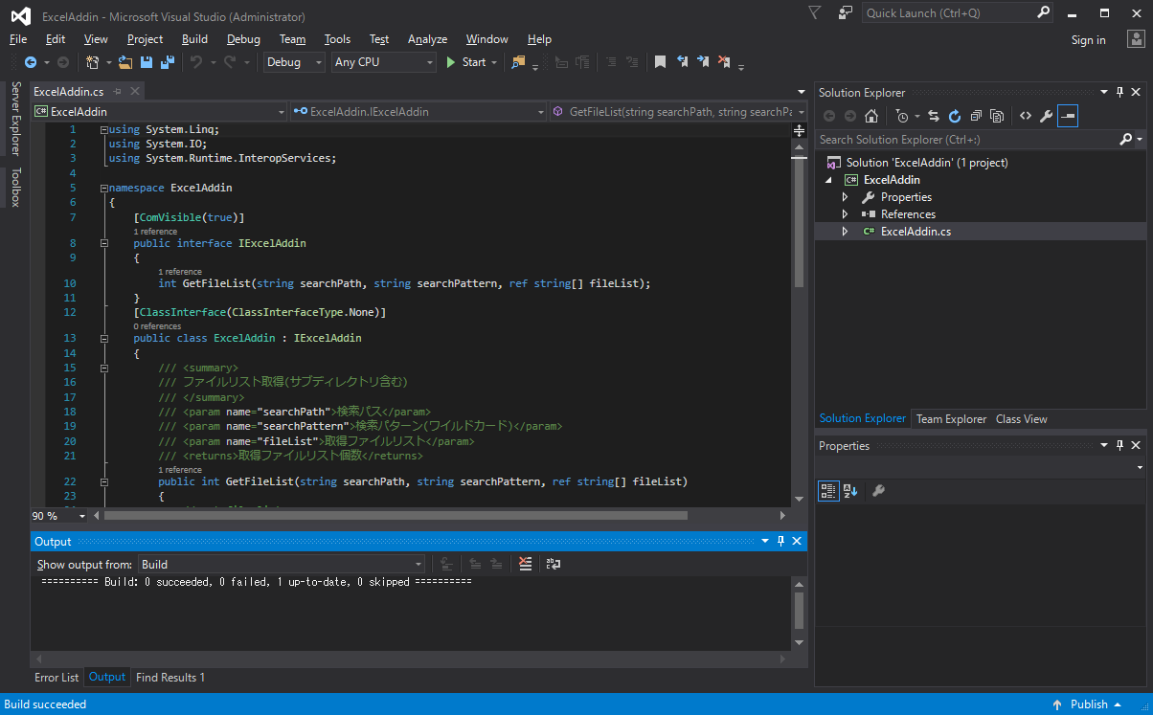Image resolution: width=1153 pixels, height=715 pixels.
Task: Clear all bookmarks icon
Action: pyautogui.click(x=725, y=62)
